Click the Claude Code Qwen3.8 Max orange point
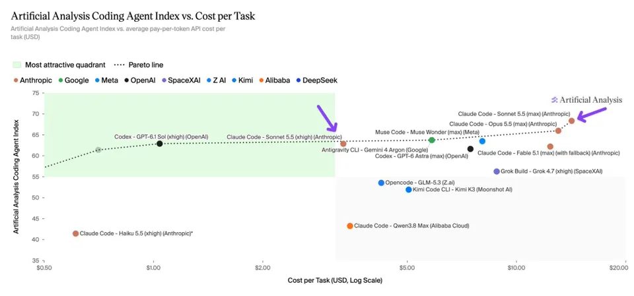The height and width of the screenshot is (296, 634). tap(350, 225)
